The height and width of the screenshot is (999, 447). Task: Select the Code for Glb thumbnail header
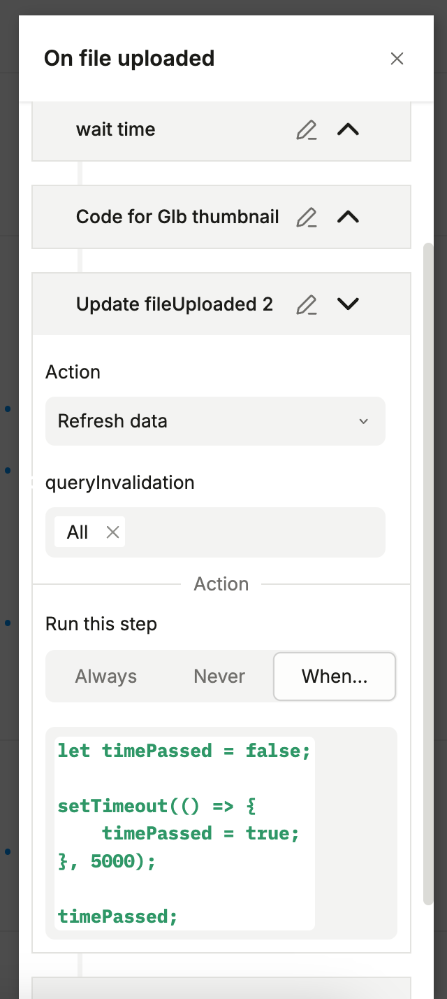coord(177,217)
